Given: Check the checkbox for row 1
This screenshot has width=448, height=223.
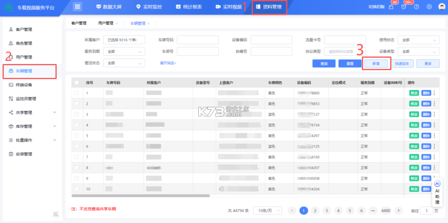Looking at the screenshot, I should 77,93.
